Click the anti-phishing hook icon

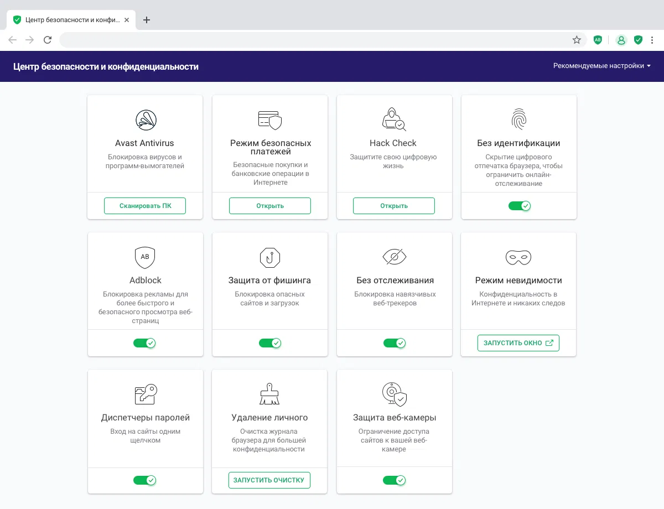270,257
